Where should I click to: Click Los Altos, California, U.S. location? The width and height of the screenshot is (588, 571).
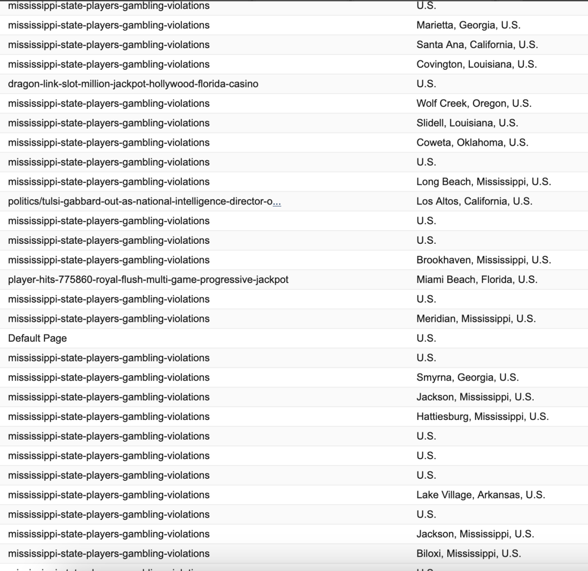[x=474, y=202]
